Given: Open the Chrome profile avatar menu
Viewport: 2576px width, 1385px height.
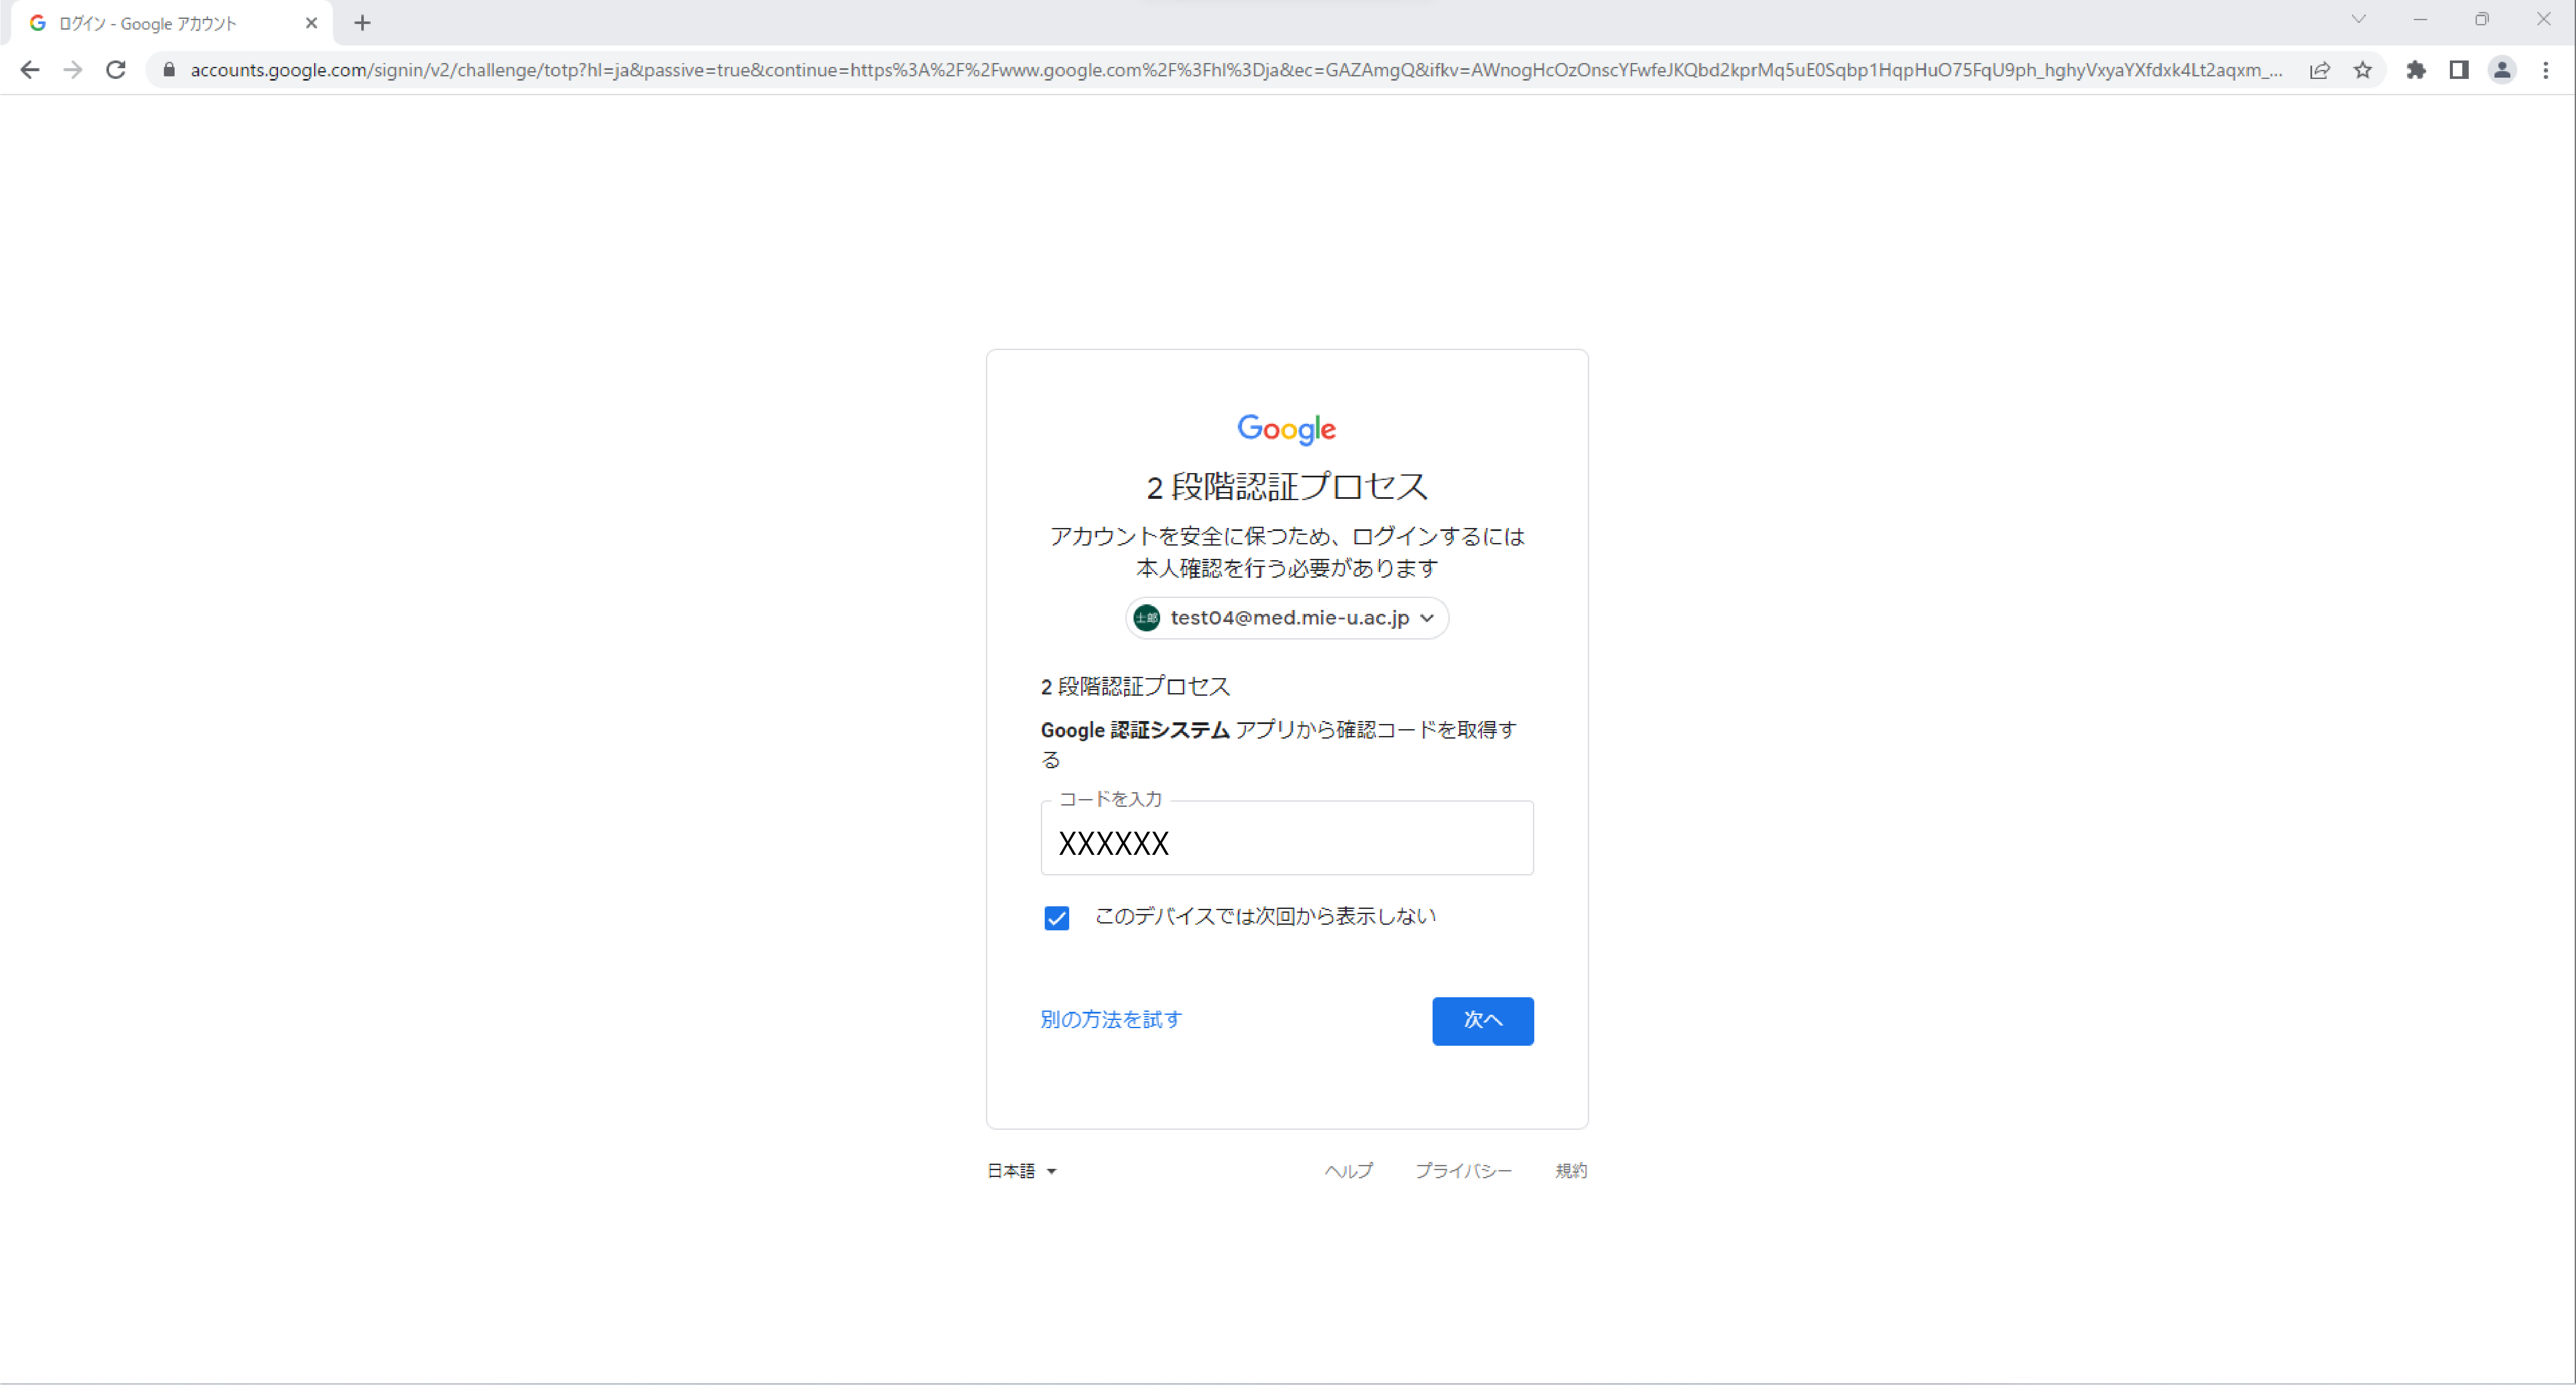Looking at the screenshot, I should point(2502,70).
